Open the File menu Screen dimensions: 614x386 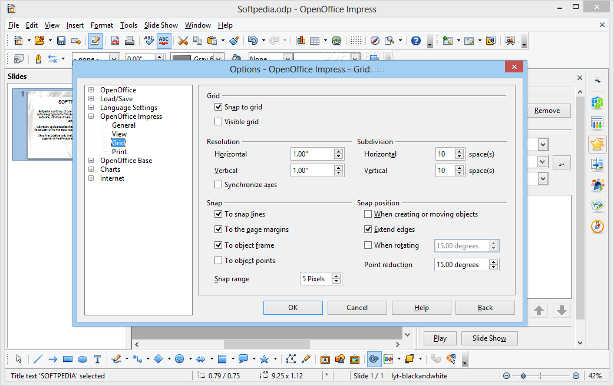point(14,25)
